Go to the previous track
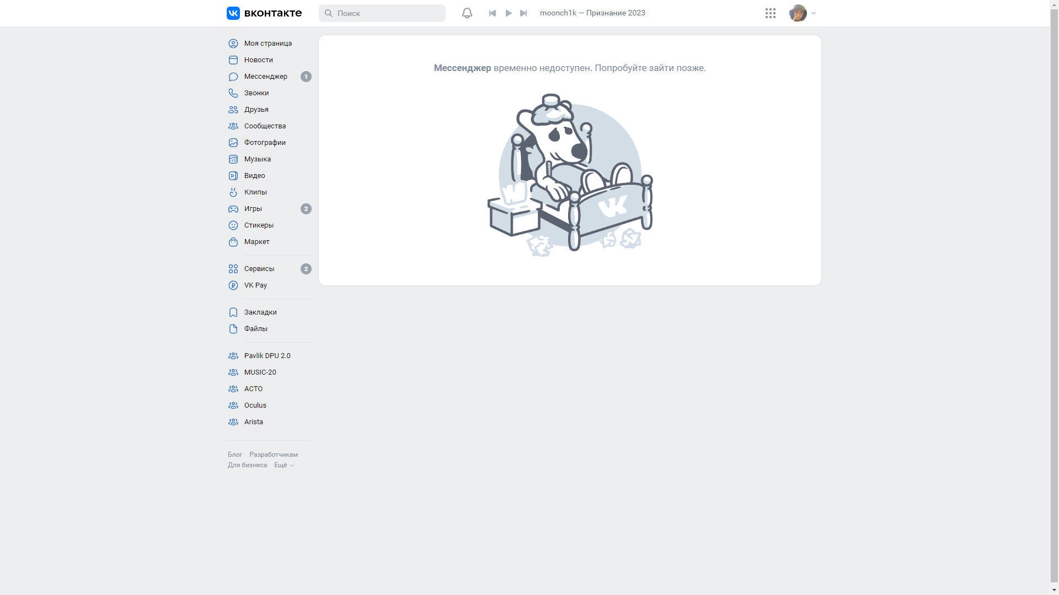Screen dimensions: 1059x595 tap(493, 13)
